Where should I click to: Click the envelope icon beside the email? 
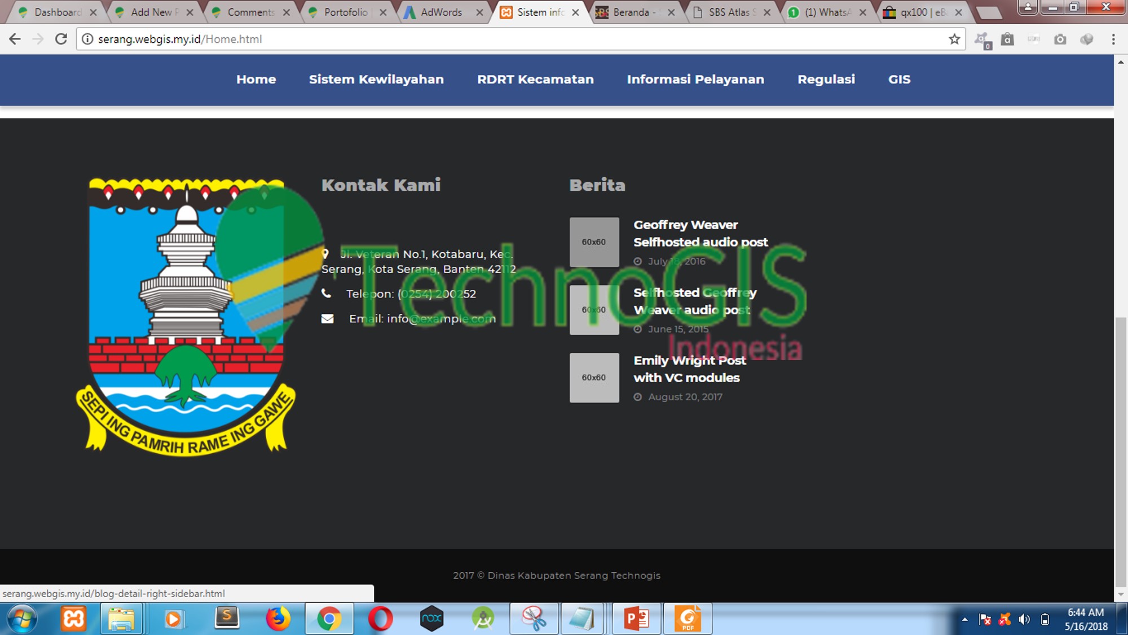327,319
